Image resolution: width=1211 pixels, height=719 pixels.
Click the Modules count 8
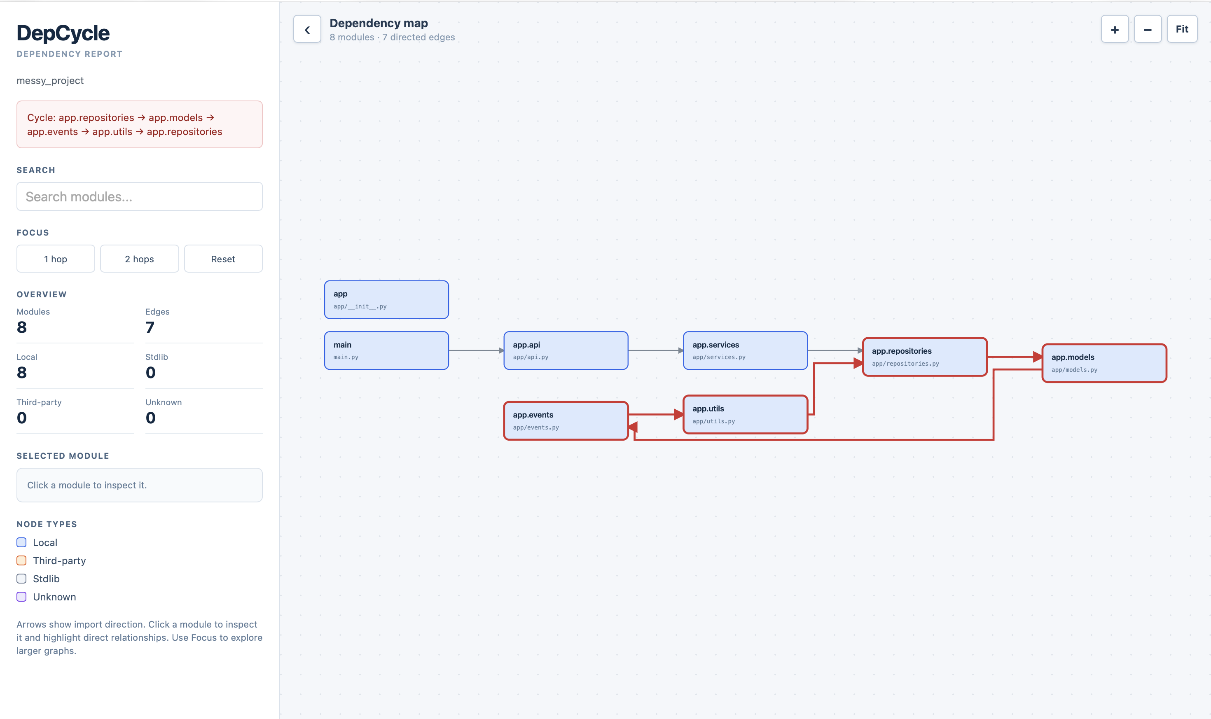[x=22, y=327]
